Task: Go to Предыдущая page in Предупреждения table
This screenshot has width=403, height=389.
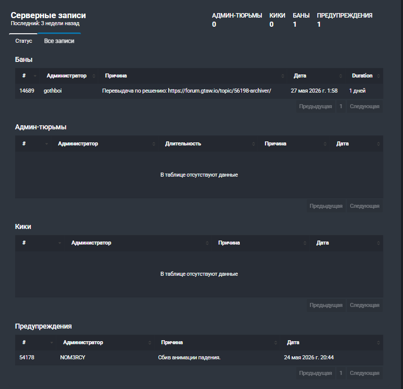Action: click(315, 373)
